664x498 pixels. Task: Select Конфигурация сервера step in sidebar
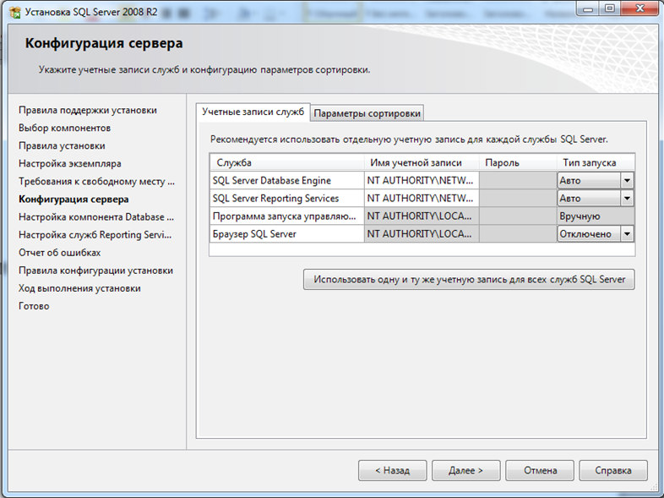[x=73, y=200]
